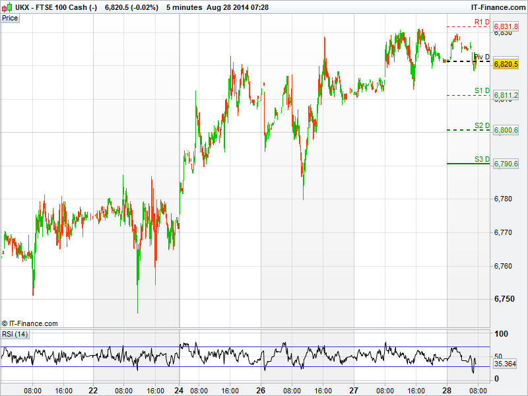Click the yellow 6,820.5 current price tag
The height and width of the screenshot is (396, 528).
point(506,64)
